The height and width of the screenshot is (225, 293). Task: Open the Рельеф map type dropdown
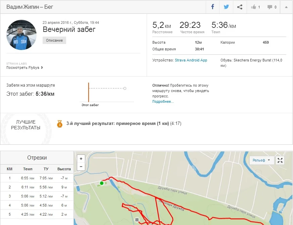coord(262,160)
